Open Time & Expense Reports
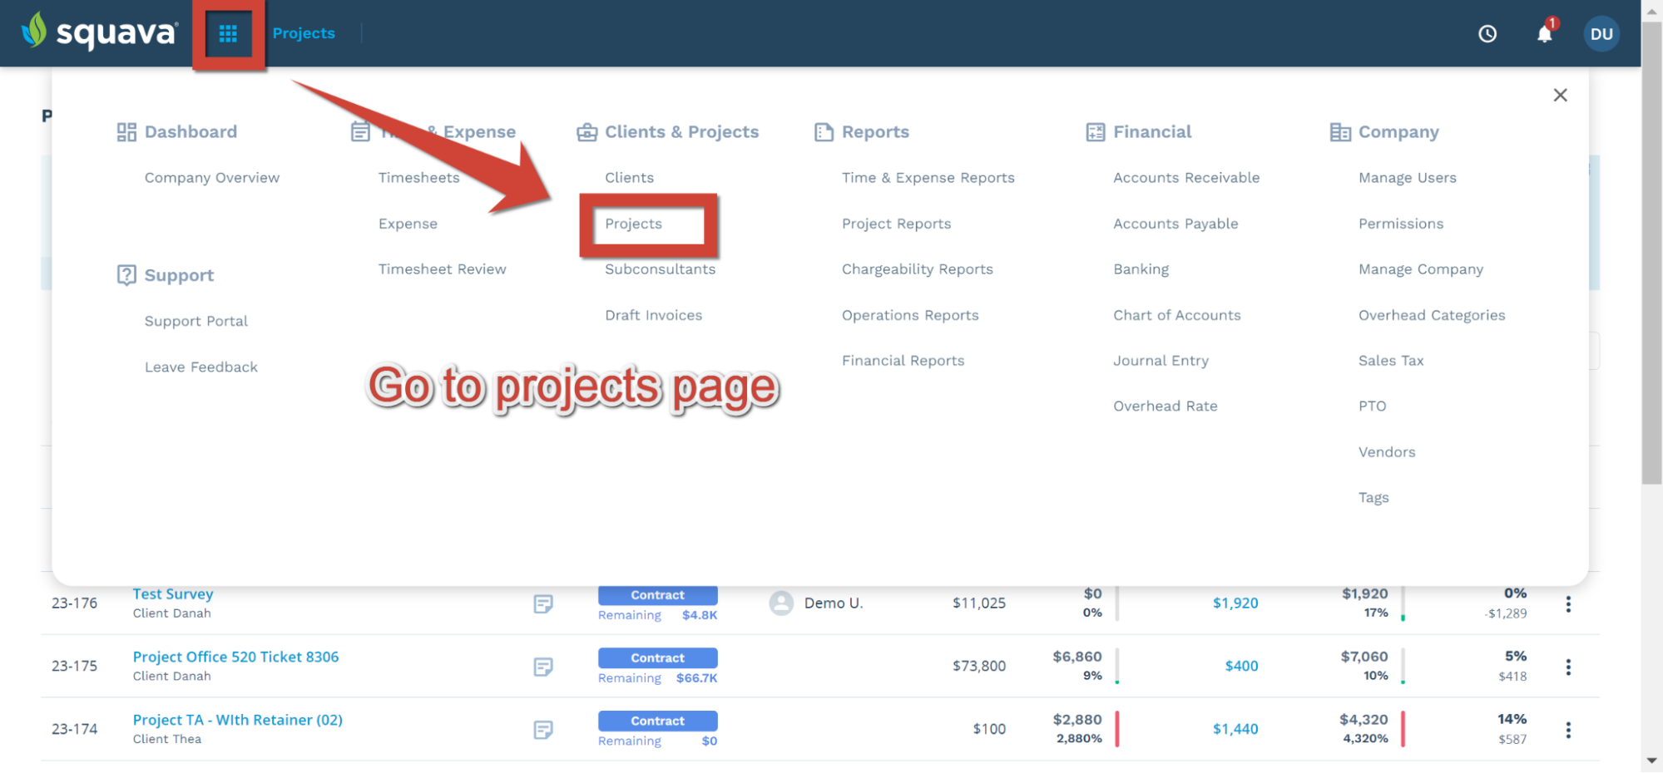 (928, 178)
